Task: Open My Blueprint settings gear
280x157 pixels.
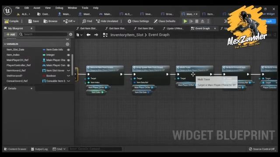Action: (71, 34)
